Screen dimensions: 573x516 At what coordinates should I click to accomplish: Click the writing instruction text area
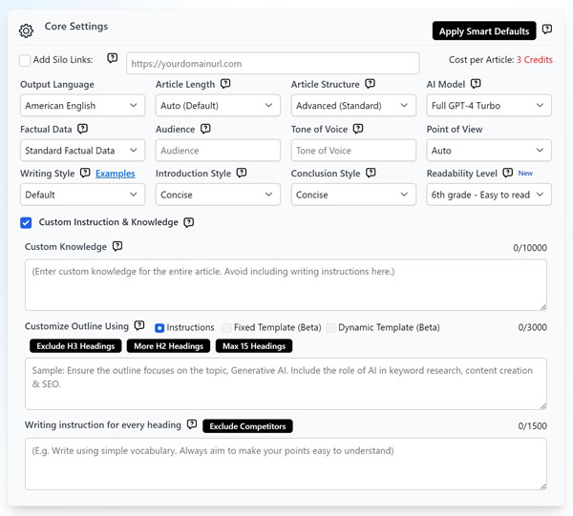pyautogui.click(x=286, y=464)
